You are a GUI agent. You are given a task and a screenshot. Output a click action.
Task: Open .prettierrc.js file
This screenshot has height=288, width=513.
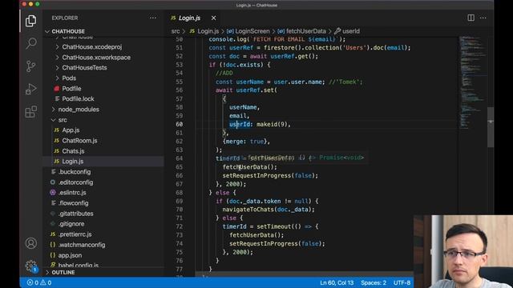[75, 234]
